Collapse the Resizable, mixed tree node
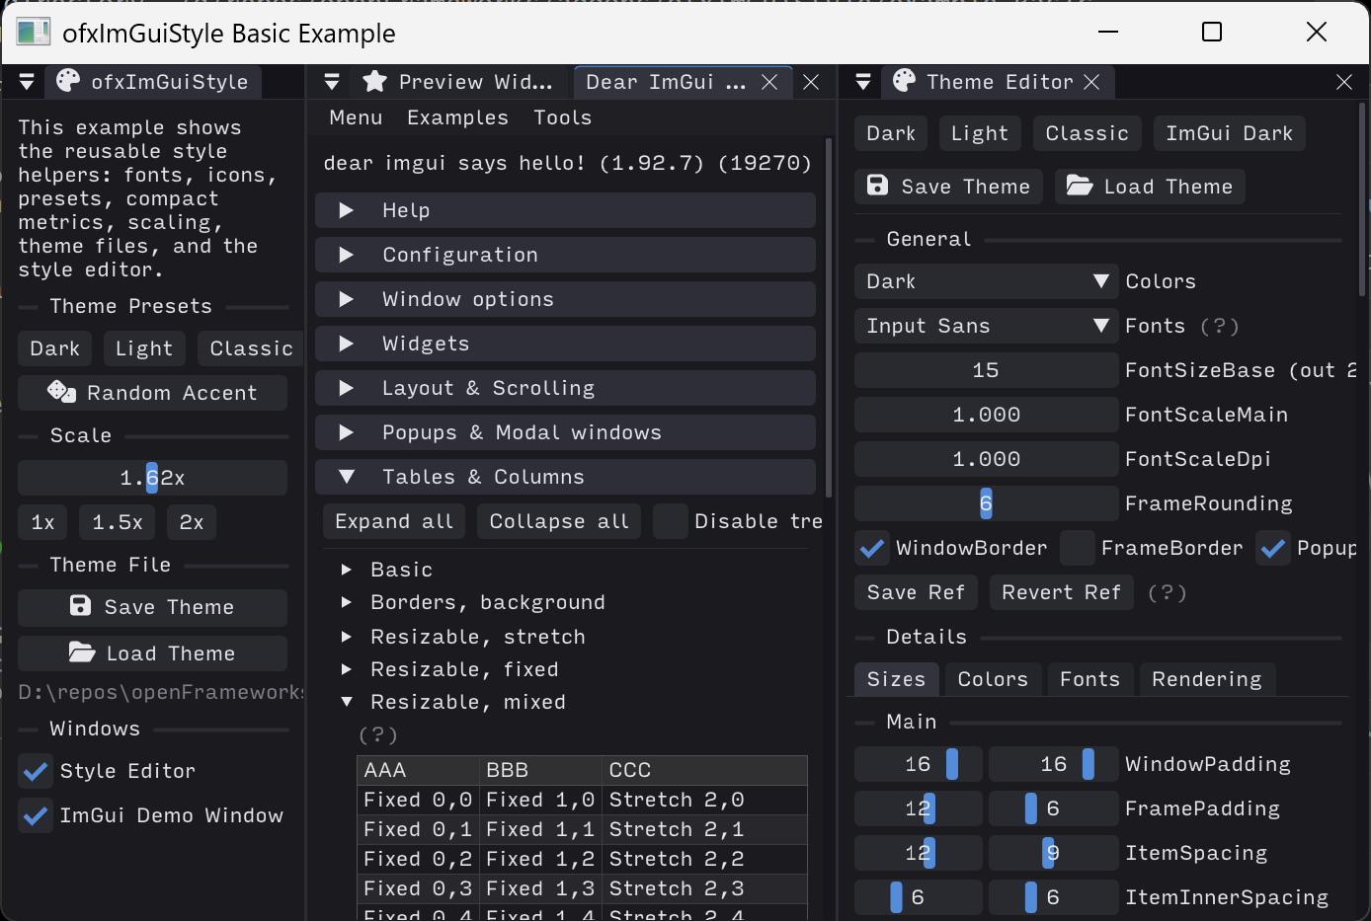1371x921 pixels. tap(347, 702)
